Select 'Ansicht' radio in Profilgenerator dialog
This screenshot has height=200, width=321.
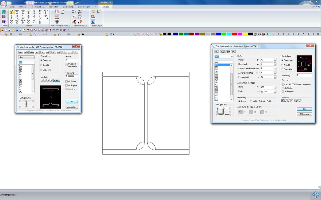pos(41,65)
